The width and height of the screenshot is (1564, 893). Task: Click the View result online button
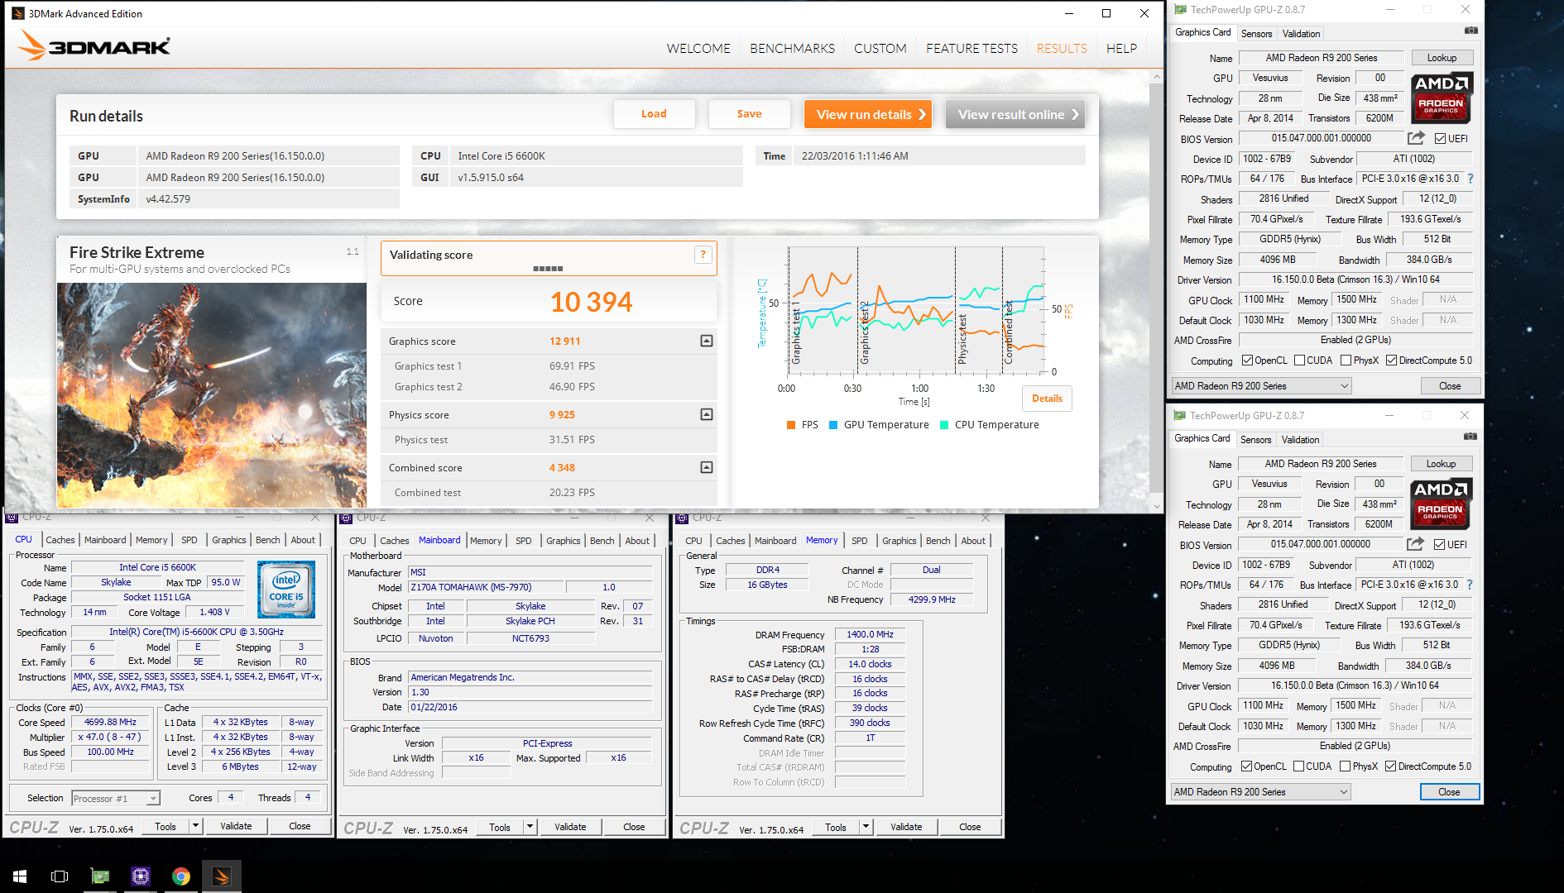(1015, 114)
